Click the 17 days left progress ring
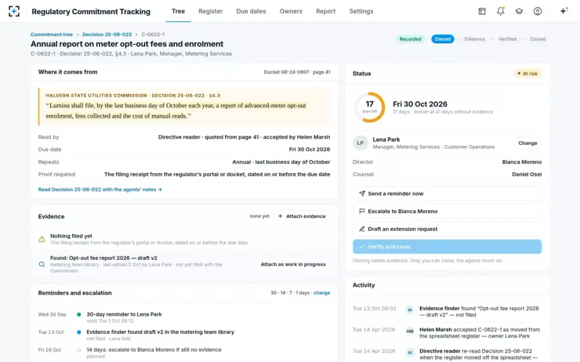Screen dimensions: 580x362 point(370,107)
